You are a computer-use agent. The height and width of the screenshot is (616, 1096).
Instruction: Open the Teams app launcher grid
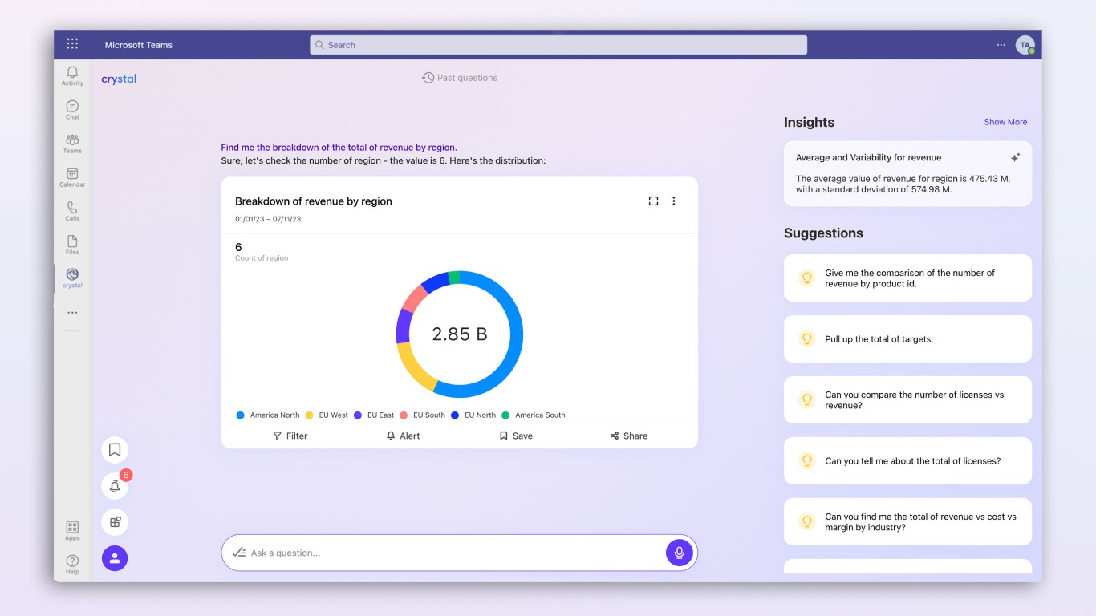click(72, 44)
